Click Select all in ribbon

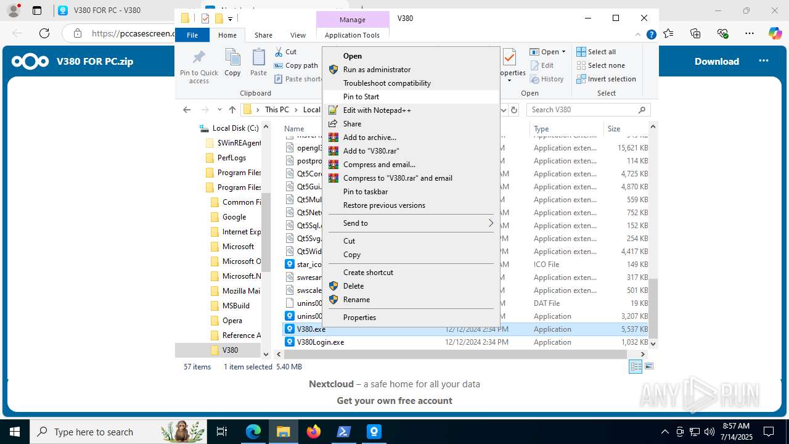pyautogui.click(x=596, y=52)
